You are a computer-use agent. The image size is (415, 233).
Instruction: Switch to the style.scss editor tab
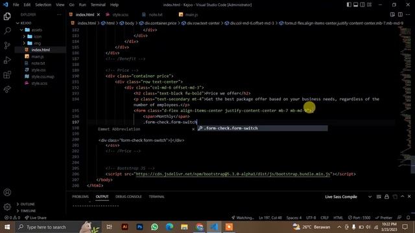(120, 14)
